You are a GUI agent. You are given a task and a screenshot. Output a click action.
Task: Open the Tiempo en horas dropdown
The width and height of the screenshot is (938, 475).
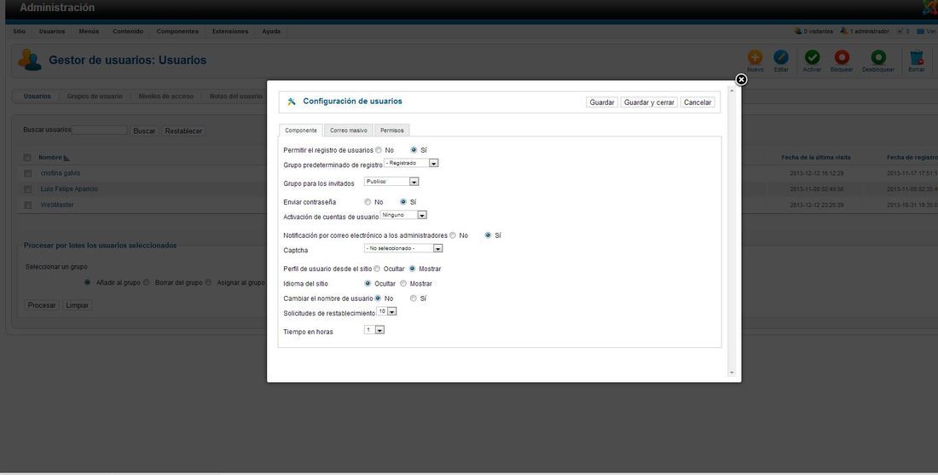373,330
